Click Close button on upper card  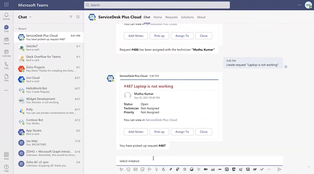[204, 36]
